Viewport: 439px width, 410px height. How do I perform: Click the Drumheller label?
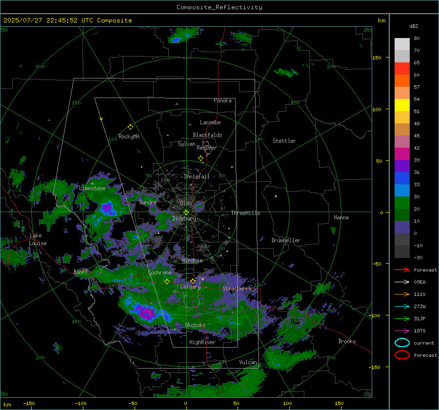[286, 240]
